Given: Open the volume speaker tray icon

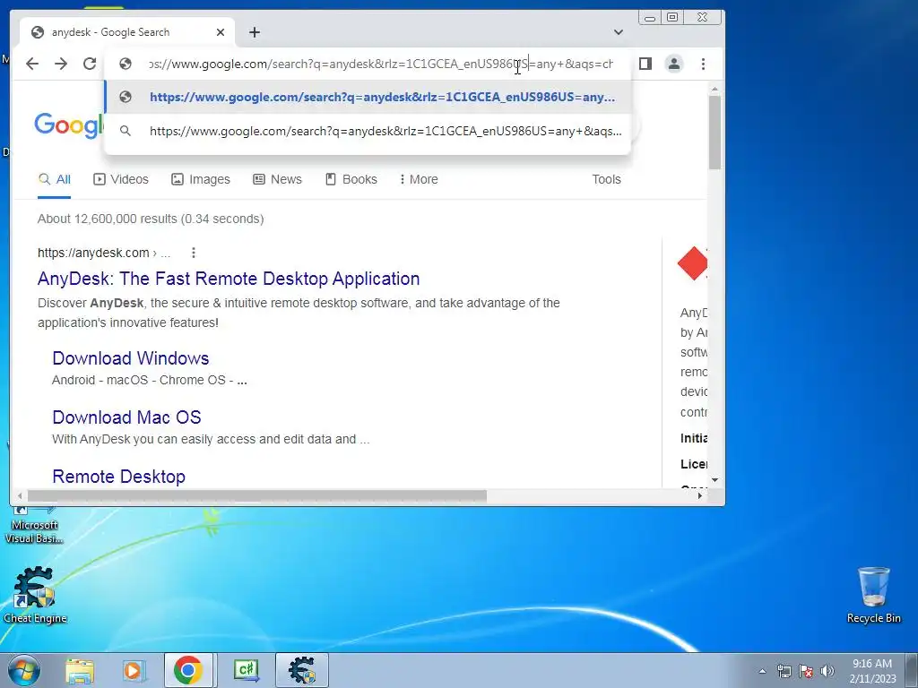Looking at the screenshot, I should [x=827, y=671].
